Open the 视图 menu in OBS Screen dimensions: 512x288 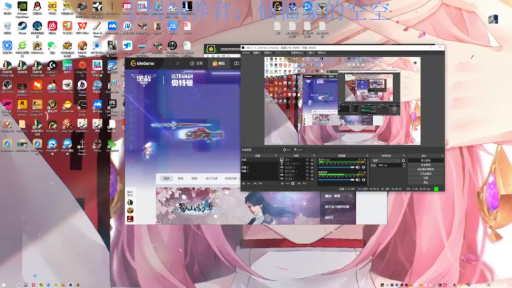[x=268, y=52]
